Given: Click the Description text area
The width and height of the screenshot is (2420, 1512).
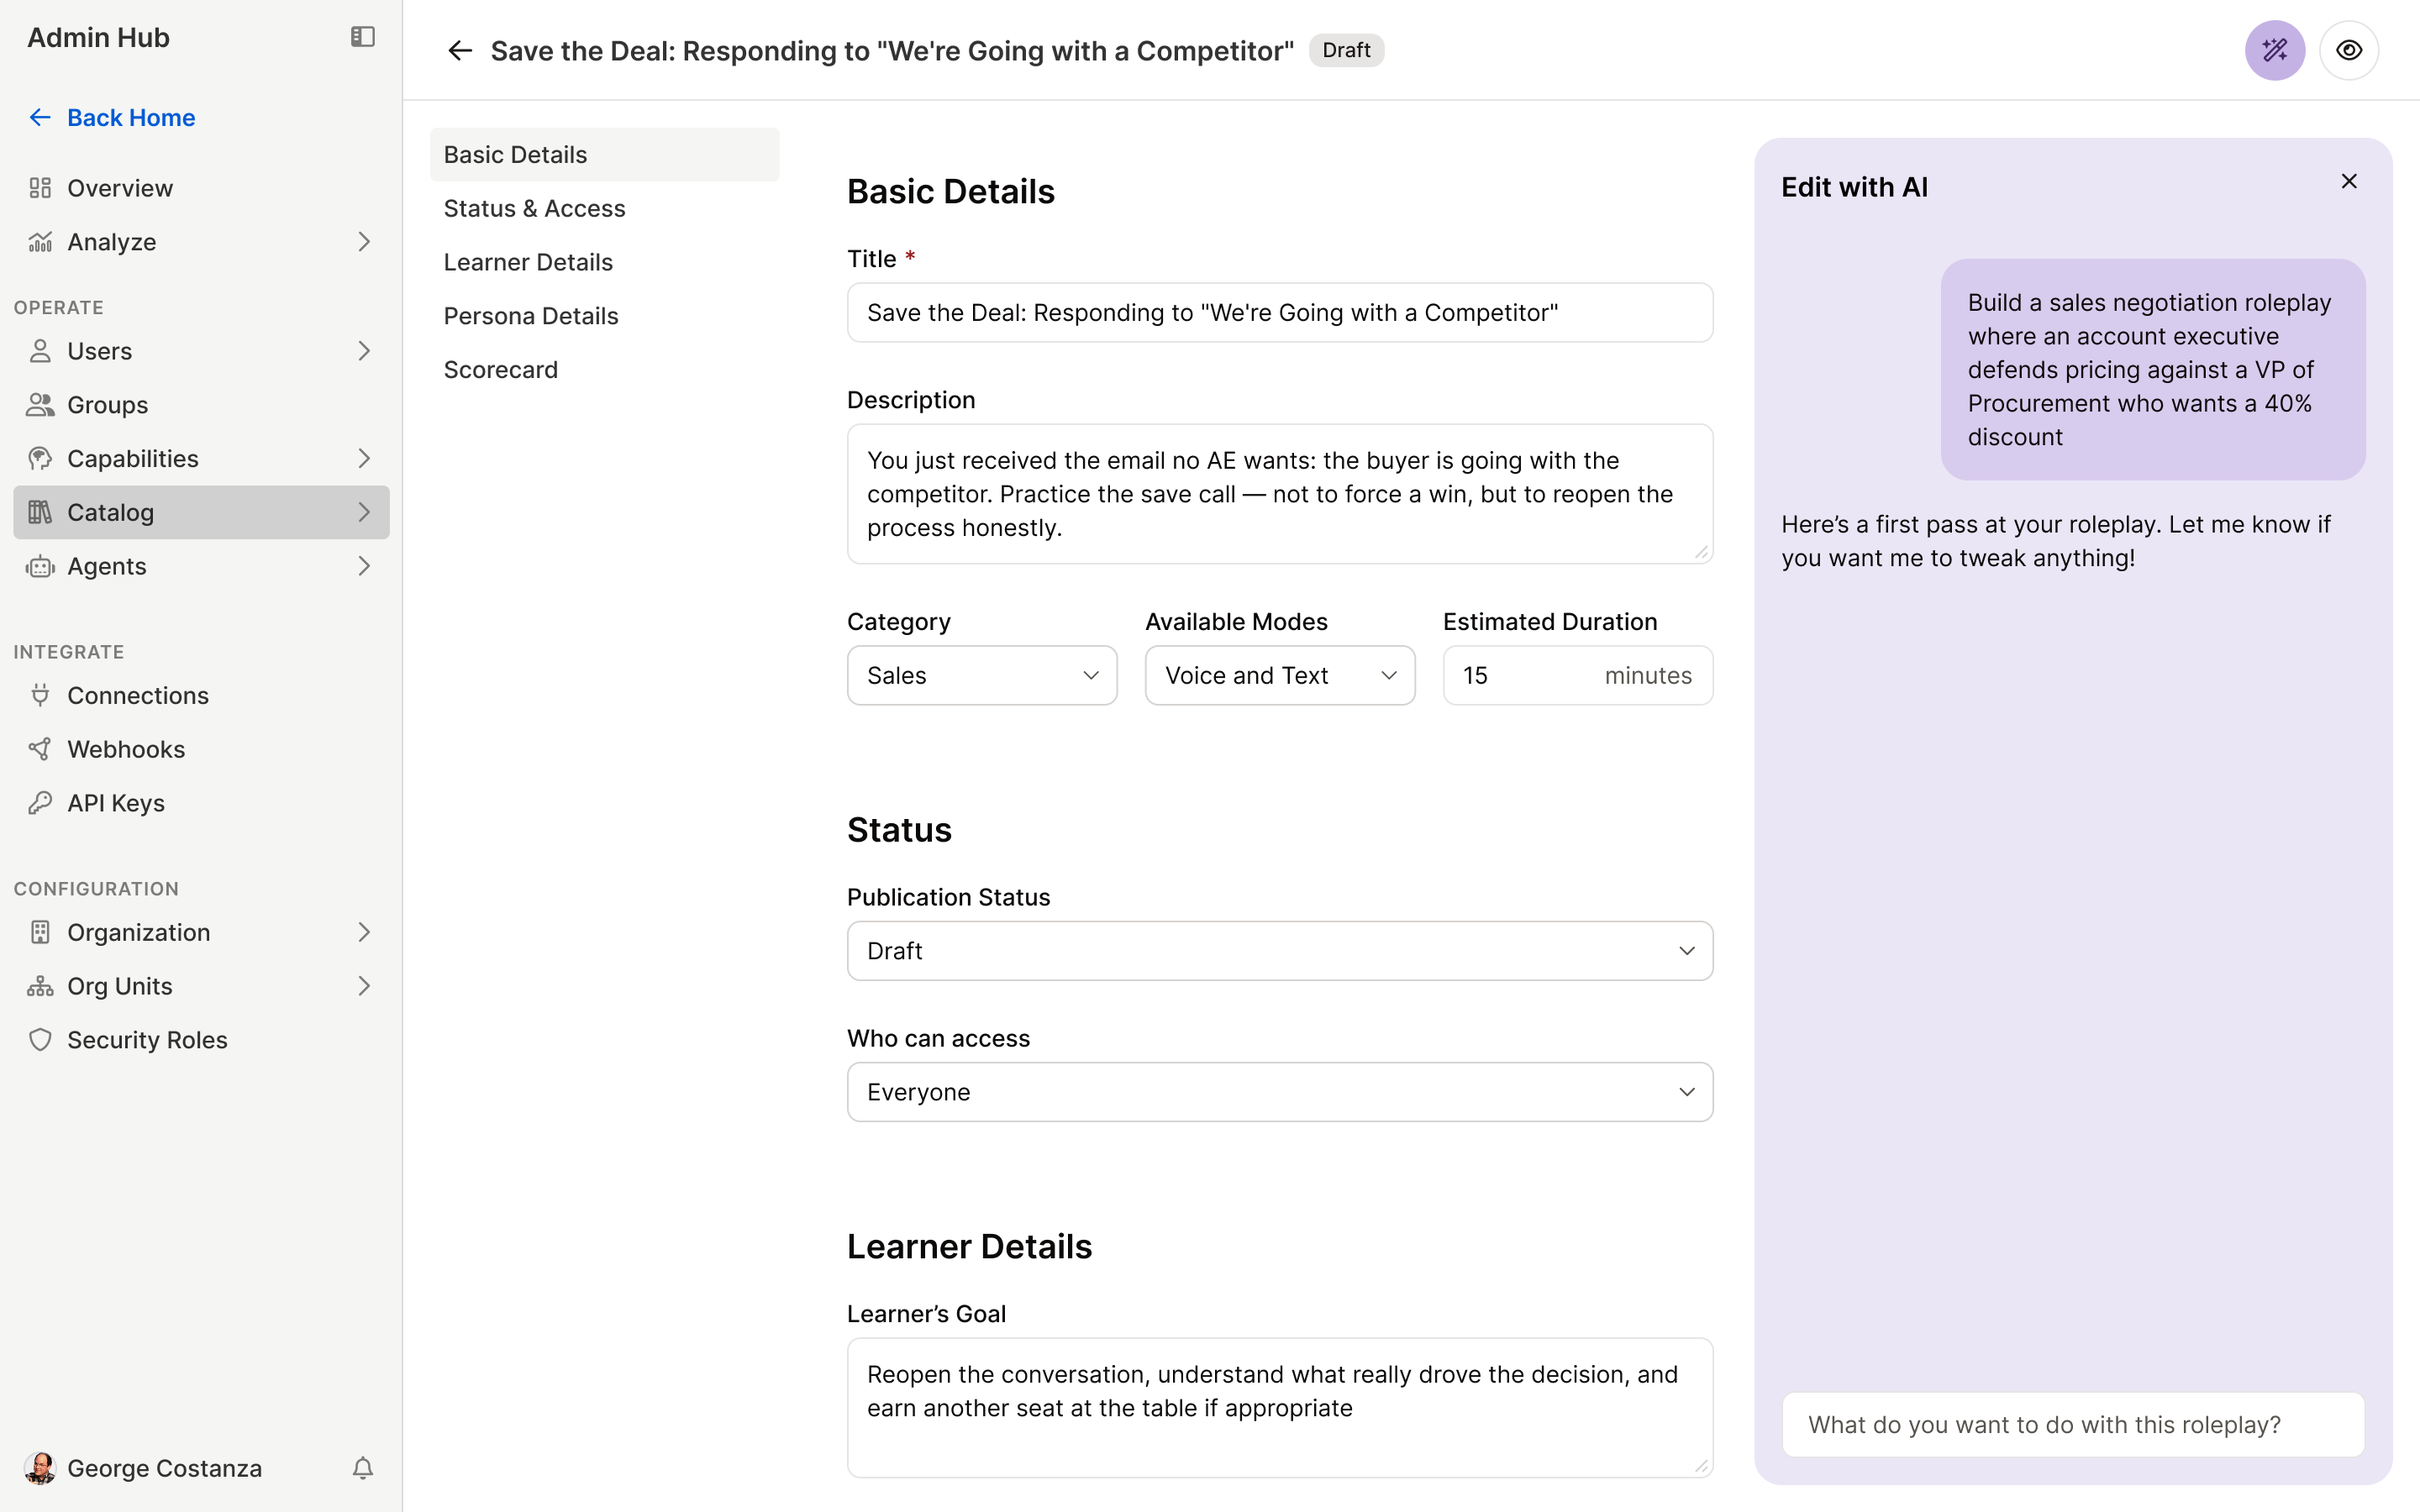Looking at the screenshot, I should [x=1280, y=494].
